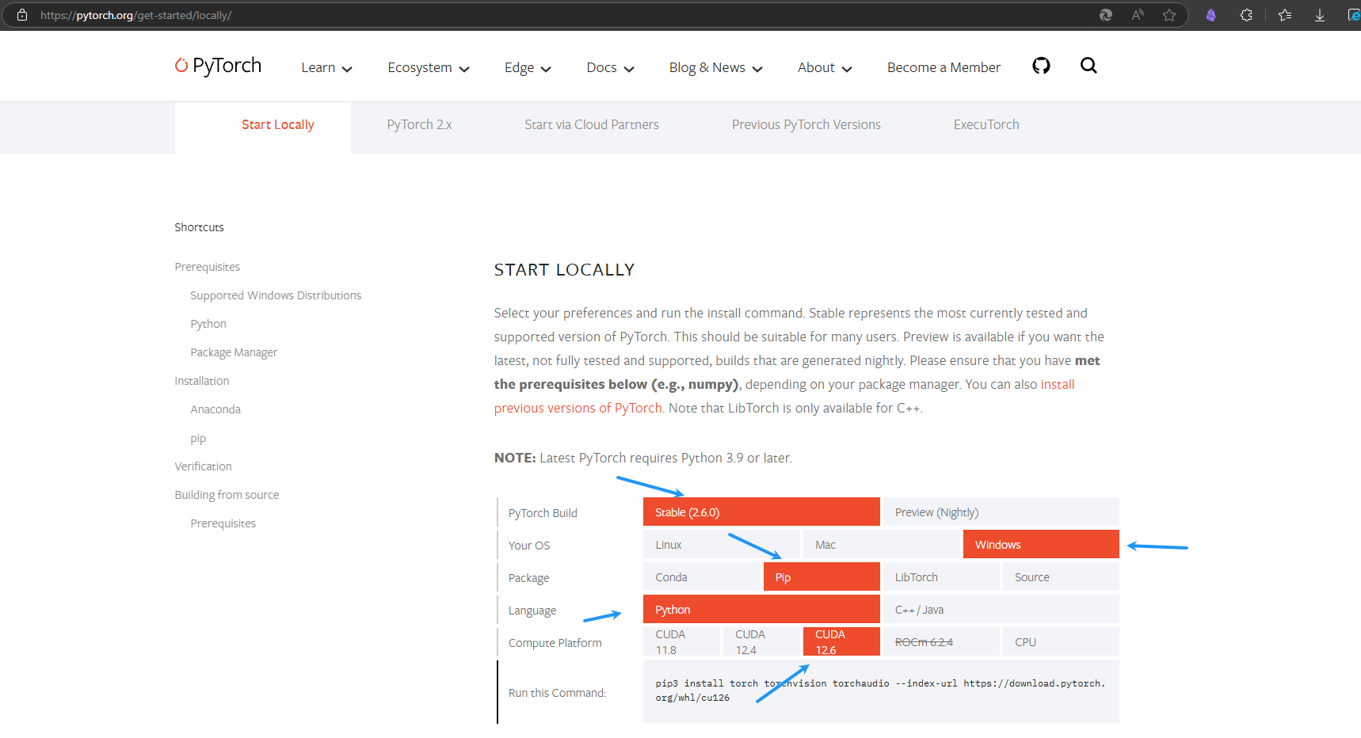The height and width of the screenshot is (738, 1361).
Task: Click the pip3 install command text
Action: pos(880,690)
